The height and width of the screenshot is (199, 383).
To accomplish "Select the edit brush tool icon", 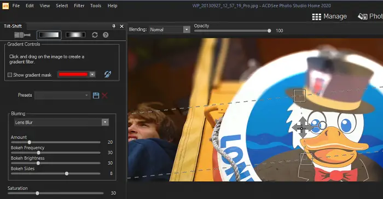I will [x=22, y=35].
